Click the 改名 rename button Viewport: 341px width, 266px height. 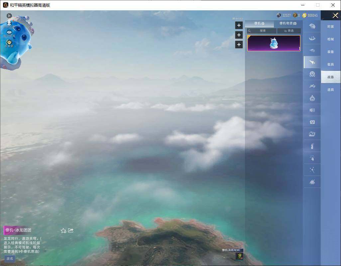pyautogui.click(x=10, y=259)
